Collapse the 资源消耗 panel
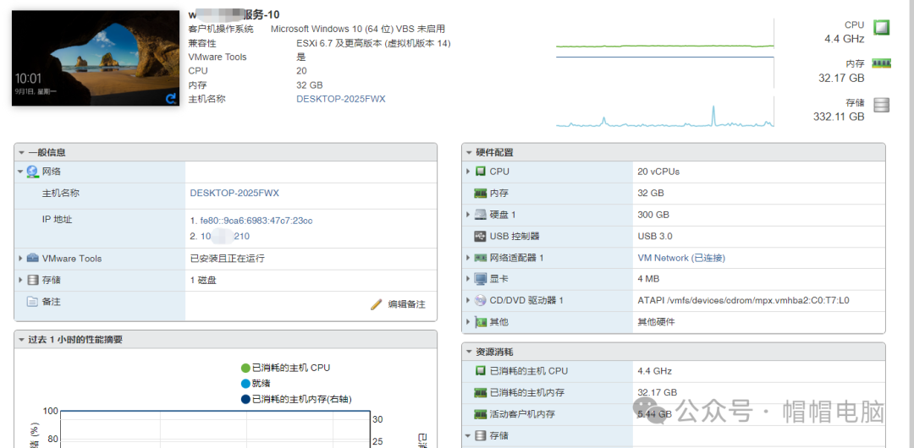This screenshot has height=448, width=914. [469, 352]
